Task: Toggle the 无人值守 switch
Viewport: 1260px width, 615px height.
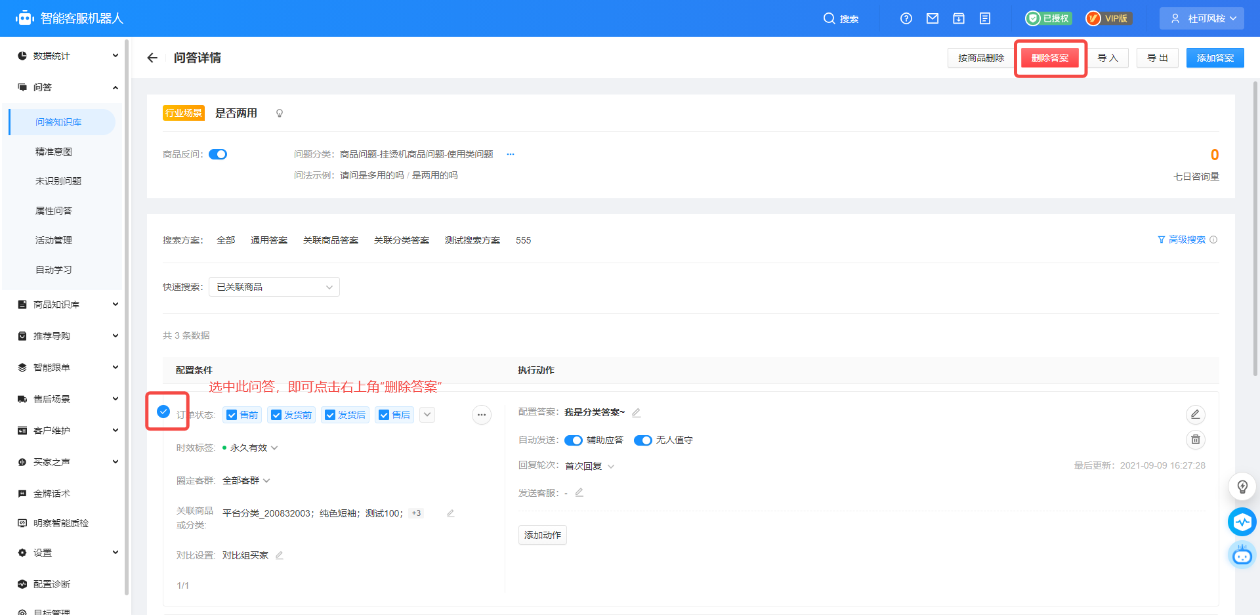Action: point(643,440)
